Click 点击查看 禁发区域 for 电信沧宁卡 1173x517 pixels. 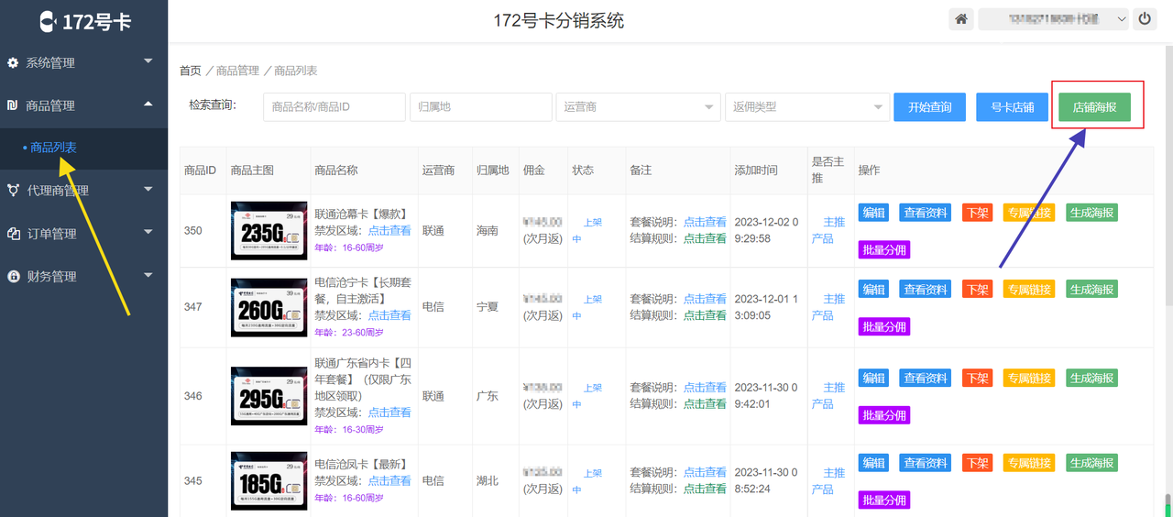pyautogui.click(x=389, y=314)
